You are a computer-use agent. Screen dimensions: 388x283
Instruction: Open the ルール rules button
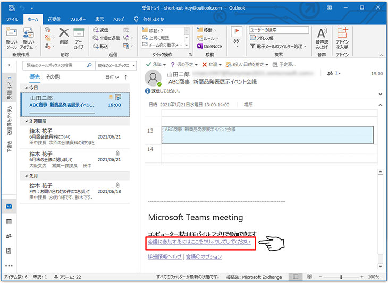click(x=208, y=38)
